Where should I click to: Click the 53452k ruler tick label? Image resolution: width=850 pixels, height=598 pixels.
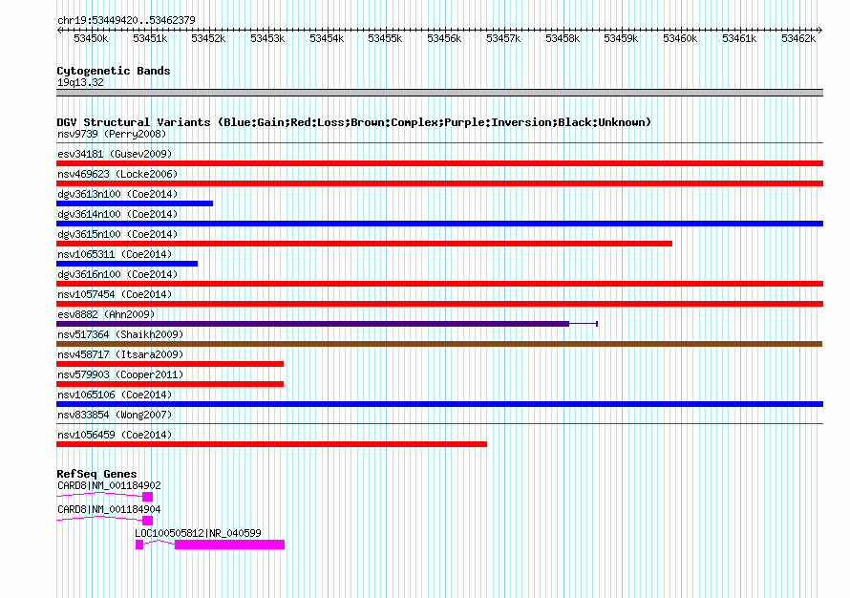(x=208, y=38)
